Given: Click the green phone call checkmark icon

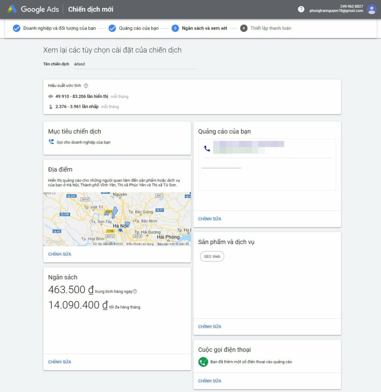Looking at the screenshot, I should point(203,362).
